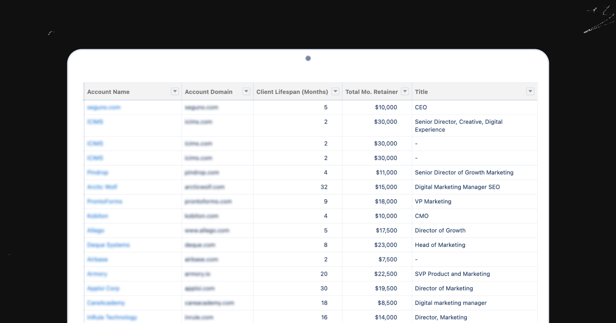Open account link in the $8,500 retainer row
The height and width of the screenshot is (323, 616).
click(106, 303)
